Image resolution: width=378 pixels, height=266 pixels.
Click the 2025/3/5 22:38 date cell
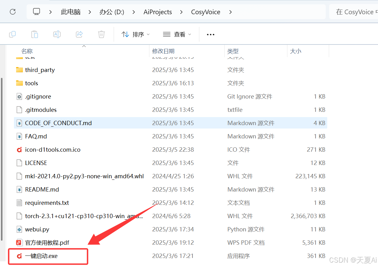(173, 150)
